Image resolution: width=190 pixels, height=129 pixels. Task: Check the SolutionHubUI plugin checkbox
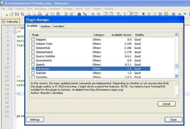(x=33, y=52)
